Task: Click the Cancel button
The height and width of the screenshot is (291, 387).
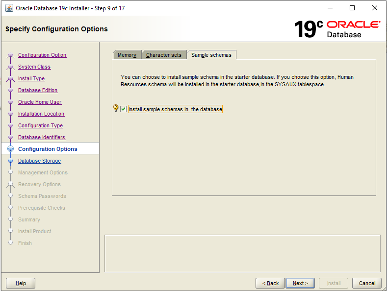Action: coord(367,283)
